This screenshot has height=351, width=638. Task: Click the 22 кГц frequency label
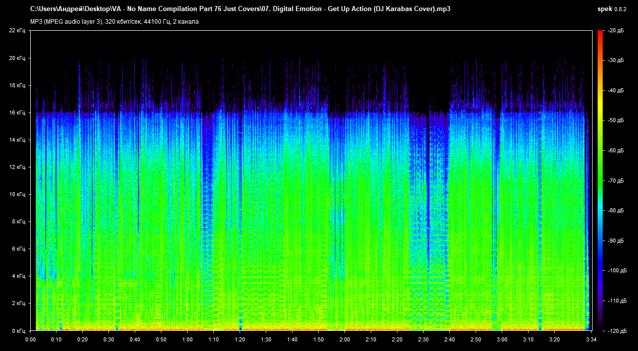click(x=17, y=31)
